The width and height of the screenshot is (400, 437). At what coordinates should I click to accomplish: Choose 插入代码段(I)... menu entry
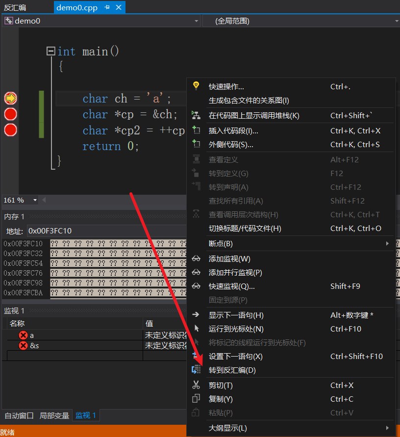(x=291, y=131)
